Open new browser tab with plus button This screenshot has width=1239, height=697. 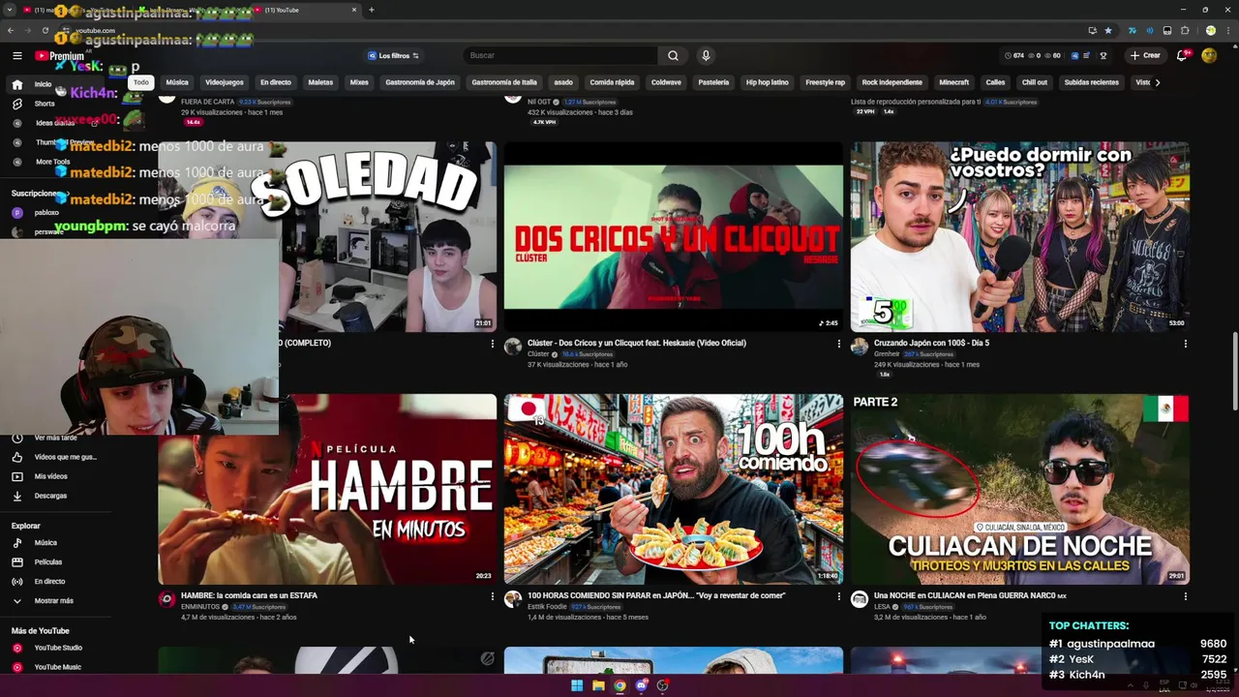(x=372, y=10)
